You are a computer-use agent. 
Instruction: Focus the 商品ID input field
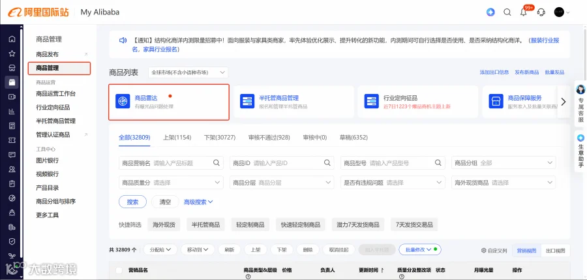click(x=282, y=163)
